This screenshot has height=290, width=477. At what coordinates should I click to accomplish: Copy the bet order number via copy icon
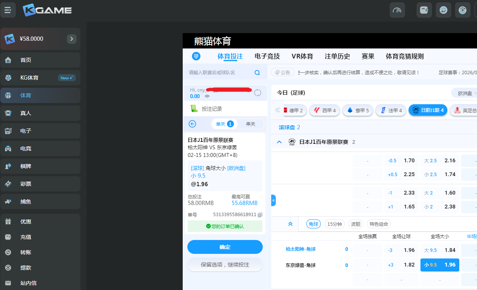pos(260,215)
